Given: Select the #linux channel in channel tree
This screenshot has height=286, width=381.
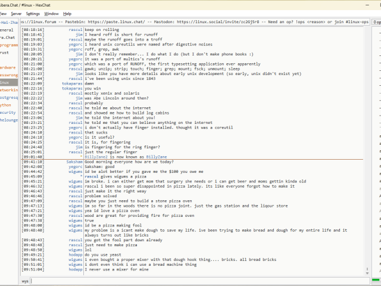Looking at the screenshot, I should (6, 82).
